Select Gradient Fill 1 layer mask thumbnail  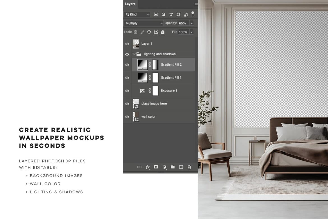click(155, 77)
